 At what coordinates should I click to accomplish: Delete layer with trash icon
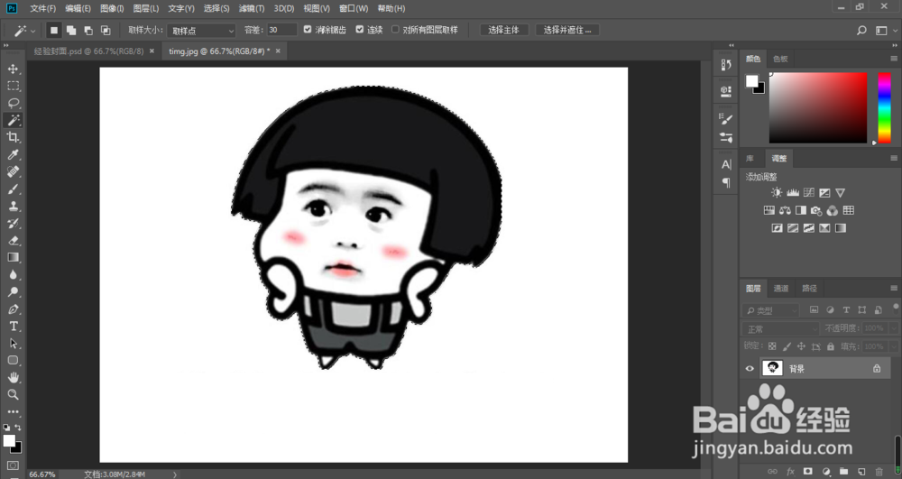(x=879, y=472)
